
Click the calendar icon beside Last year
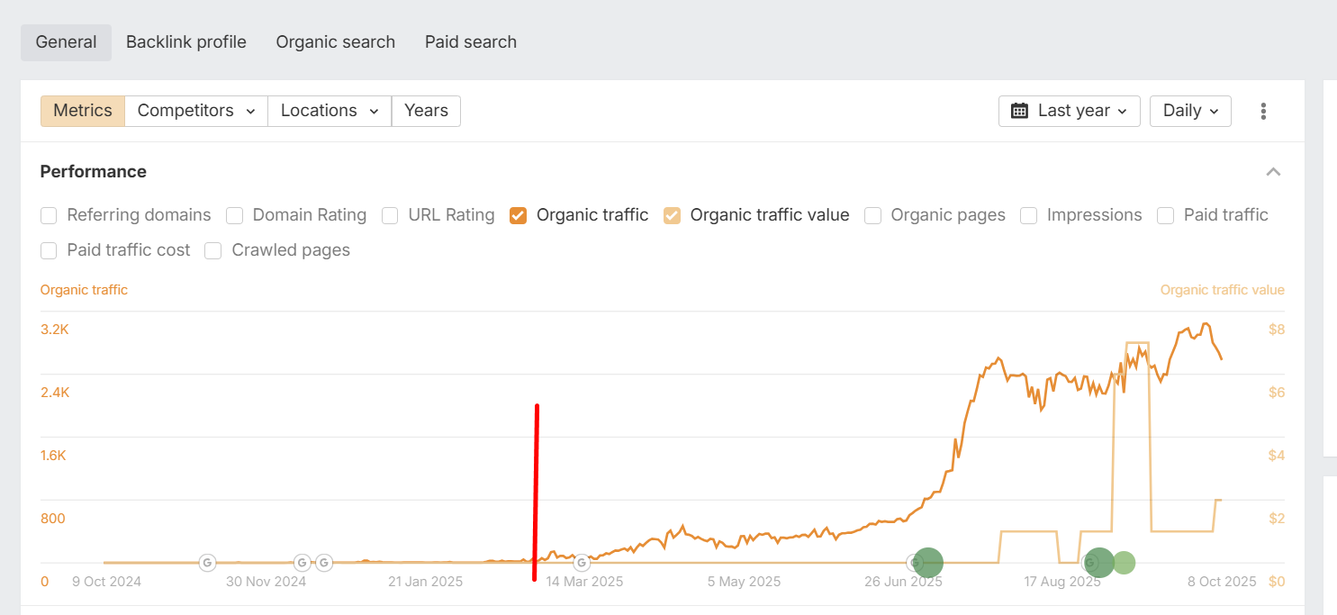tap(1019, 111)
